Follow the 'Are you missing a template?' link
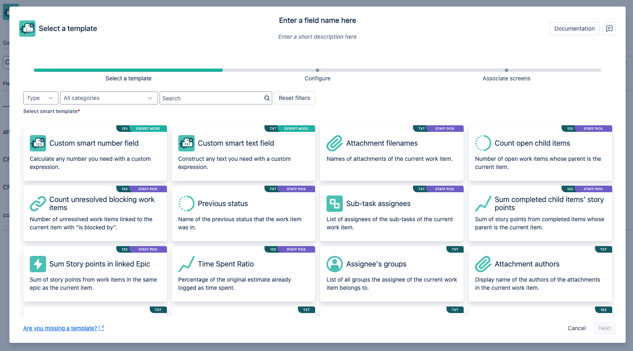633x351 pixels. [60, 328]
